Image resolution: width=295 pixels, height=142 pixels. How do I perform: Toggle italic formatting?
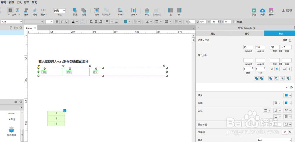pos(62,22)
